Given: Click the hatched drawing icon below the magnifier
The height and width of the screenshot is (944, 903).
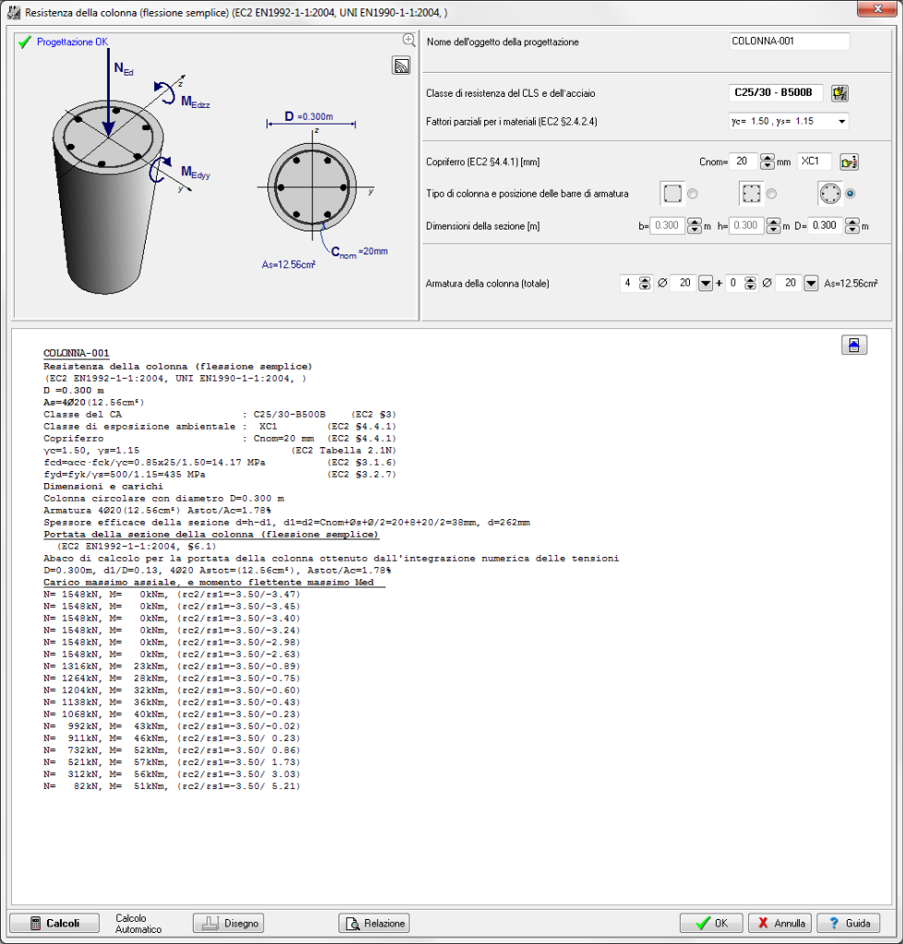Looking at the screenshot, I should tap(401, 65).
